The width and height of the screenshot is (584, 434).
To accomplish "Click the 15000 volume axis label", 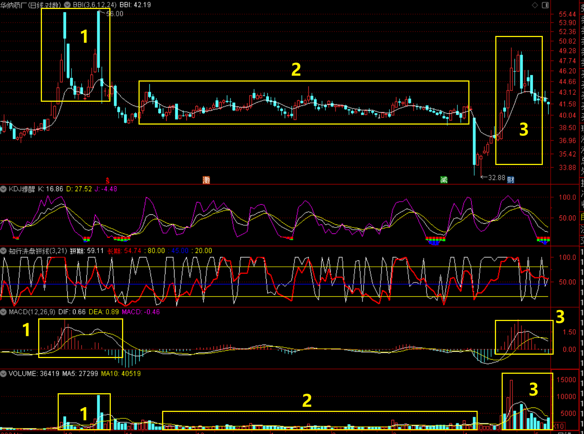I will pos(566,380).
